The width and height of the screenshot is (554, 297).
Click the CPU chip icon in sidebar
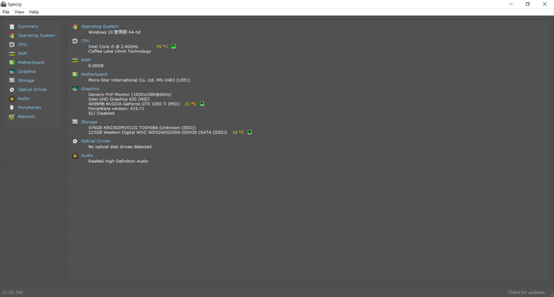pyautogui.click(x=12, y=45)
